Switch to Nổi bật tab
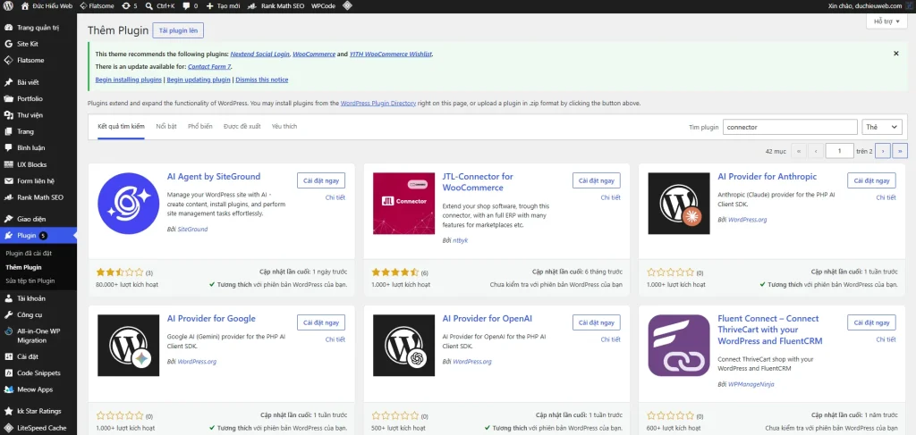916x435 pixels. [166, 127]
